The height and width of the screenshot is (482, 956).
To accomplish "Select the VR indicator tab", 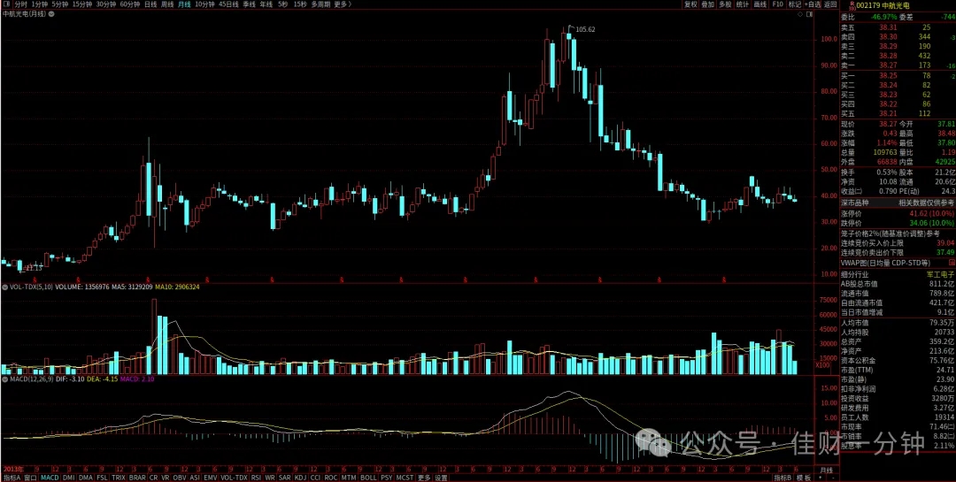I will [x=166, y=478].
